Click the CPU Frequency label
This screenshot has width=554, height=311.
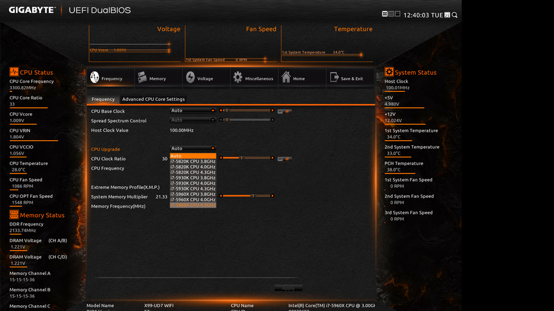(x=108, y=168)
